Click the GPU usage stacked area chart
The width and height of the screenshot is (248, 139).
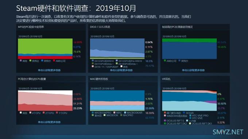45,49
